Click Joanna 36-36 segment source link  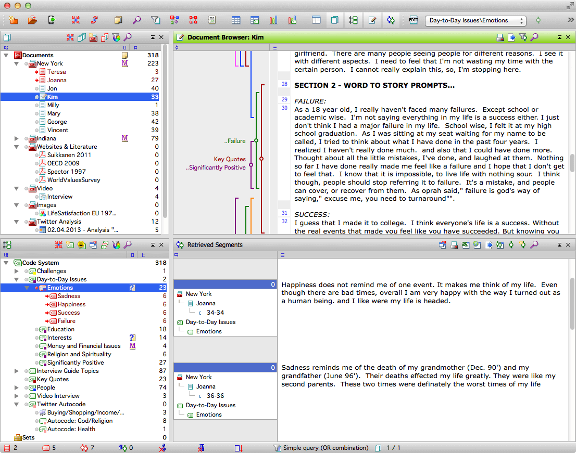tap(215, 396)
